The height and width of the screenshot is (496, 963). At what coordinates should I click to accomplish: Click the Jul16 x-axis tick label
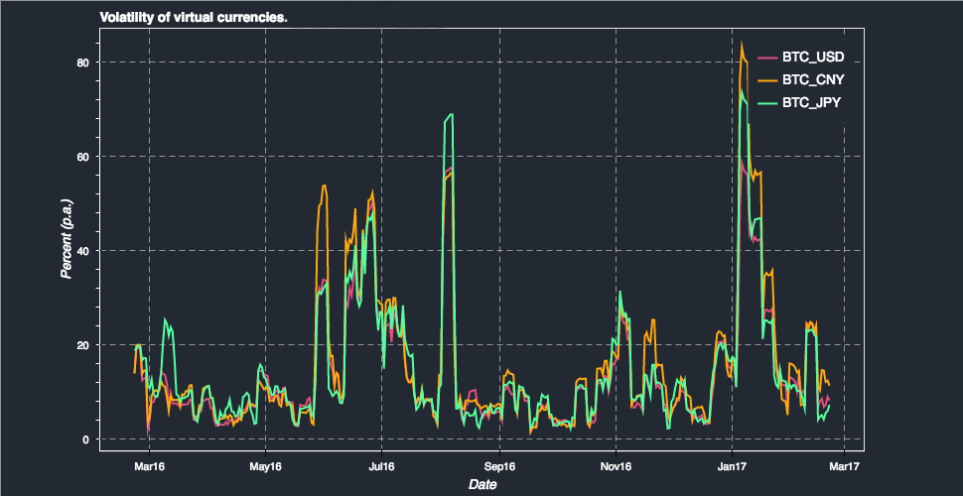tap(381, 467)
